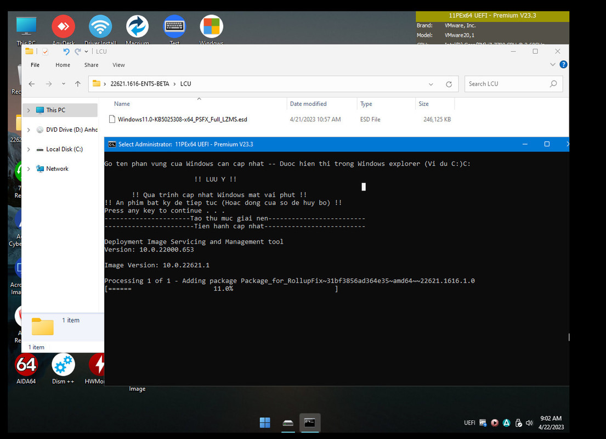Launch AnyDesk from the desktop

pyautogui.click(x=64, y=30)
